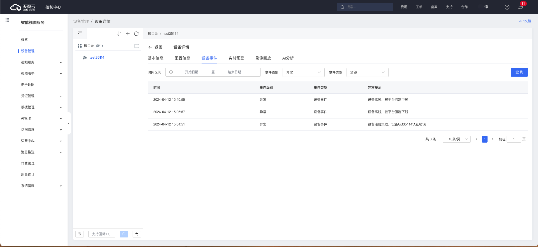Expand the 凭证管理 menu
Image resolution: width=538 pixels, height=247 pixels.
41,96
